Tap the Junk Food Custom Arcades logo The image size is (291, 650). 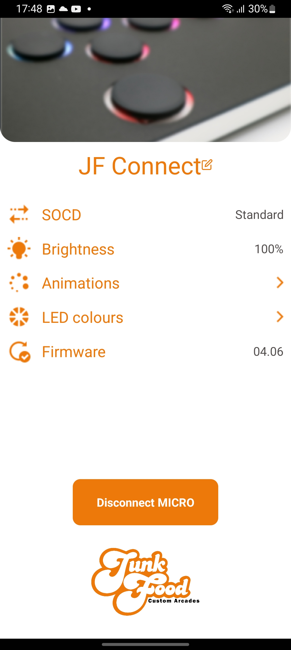[145, 582]
